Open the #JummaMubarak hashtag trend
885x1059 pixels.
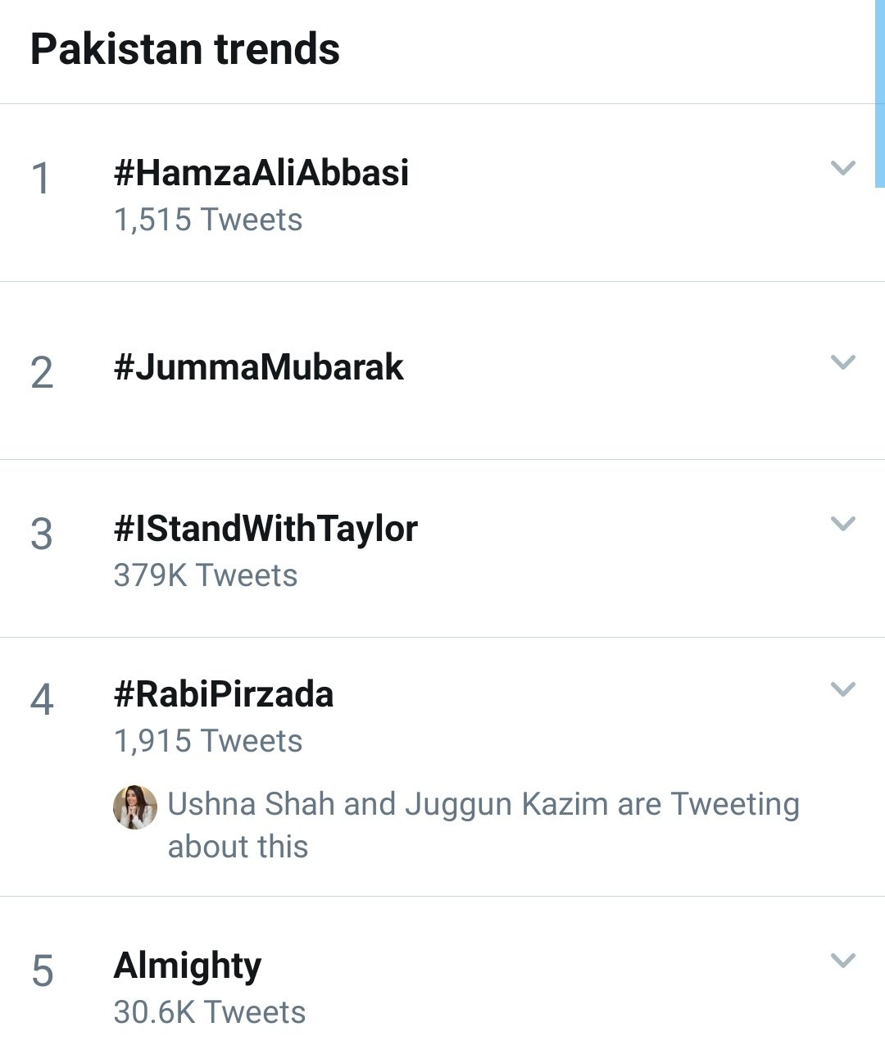coord(259,367)
